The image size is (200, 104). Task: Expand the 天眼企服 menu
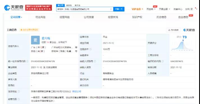click(164, 9)
